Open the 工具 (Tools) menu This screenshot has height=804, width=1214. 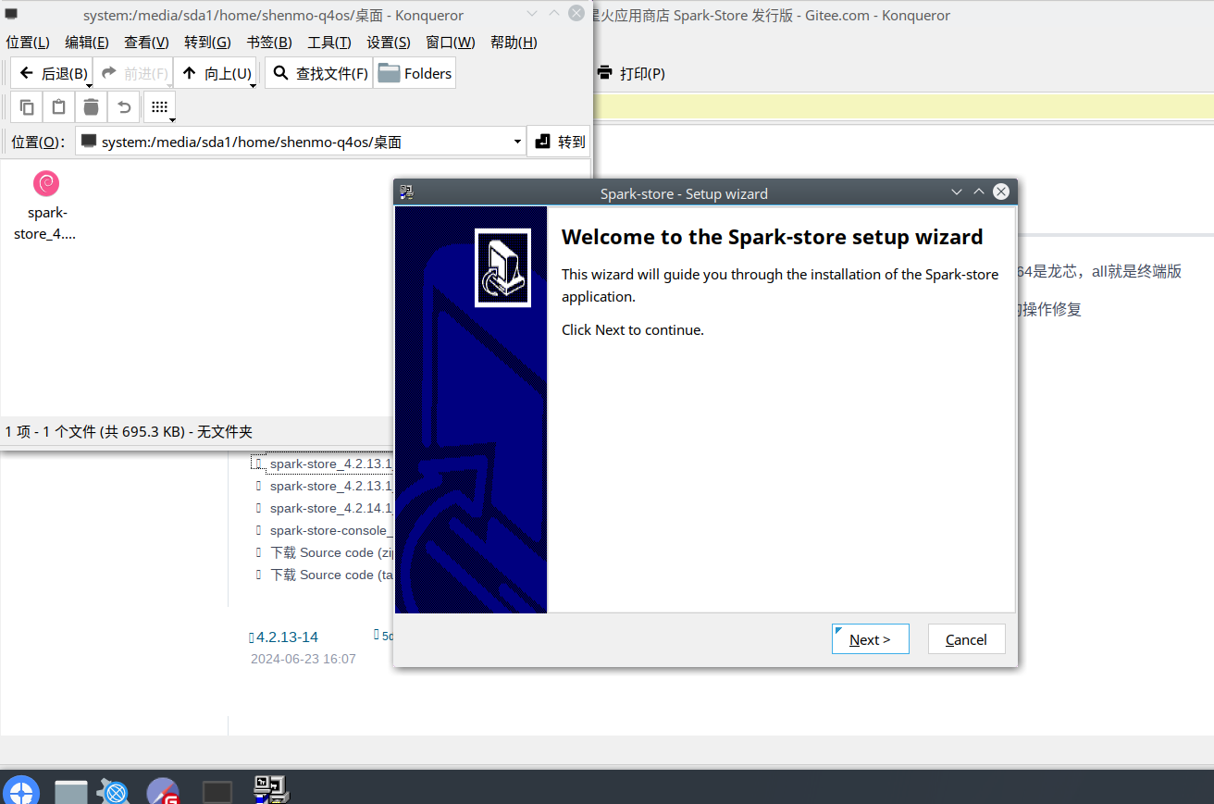(329, 43)
